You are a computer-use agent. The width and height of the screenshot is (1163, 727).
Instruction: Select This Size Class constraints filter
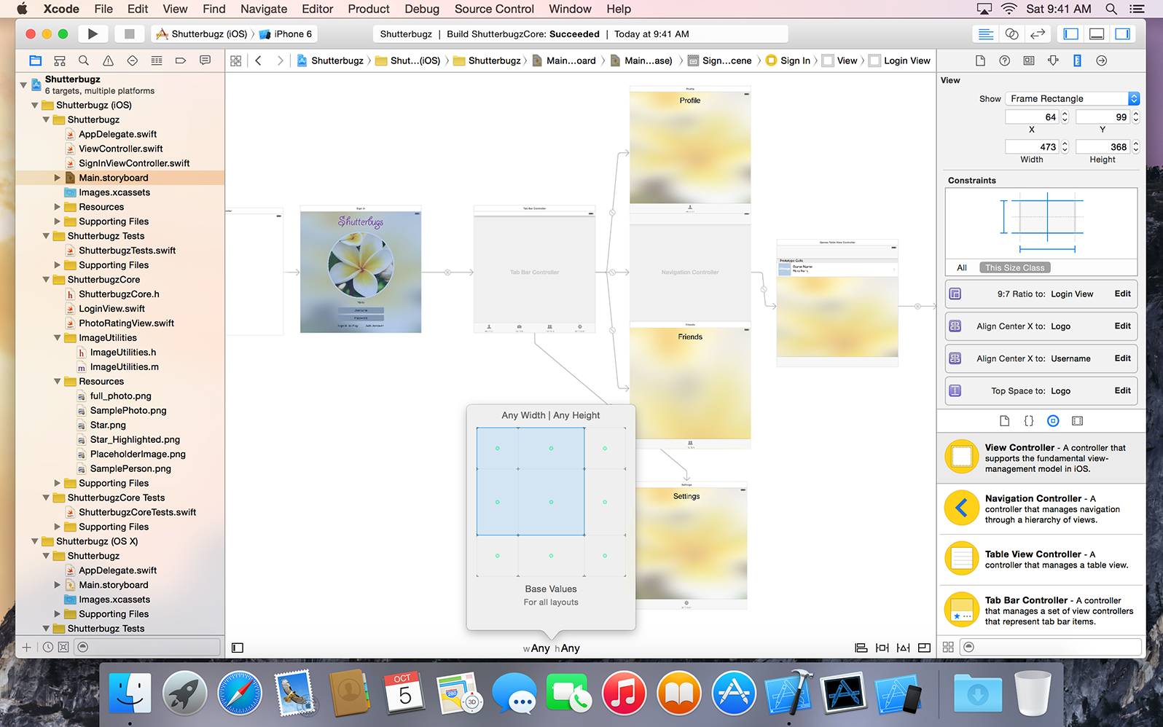[x=1014, y=267]
